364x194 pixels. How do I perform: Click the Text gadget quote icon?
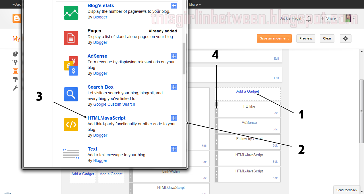(x=71, y=154)
